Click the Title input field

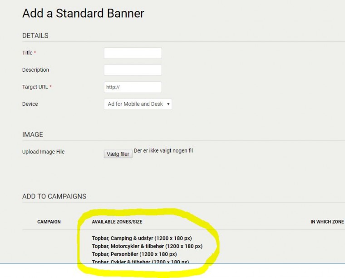(133, 53)
